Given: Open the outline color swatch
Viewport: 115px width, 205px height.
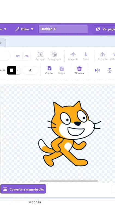Looking at the screenshot, I should tap(14, 70).
